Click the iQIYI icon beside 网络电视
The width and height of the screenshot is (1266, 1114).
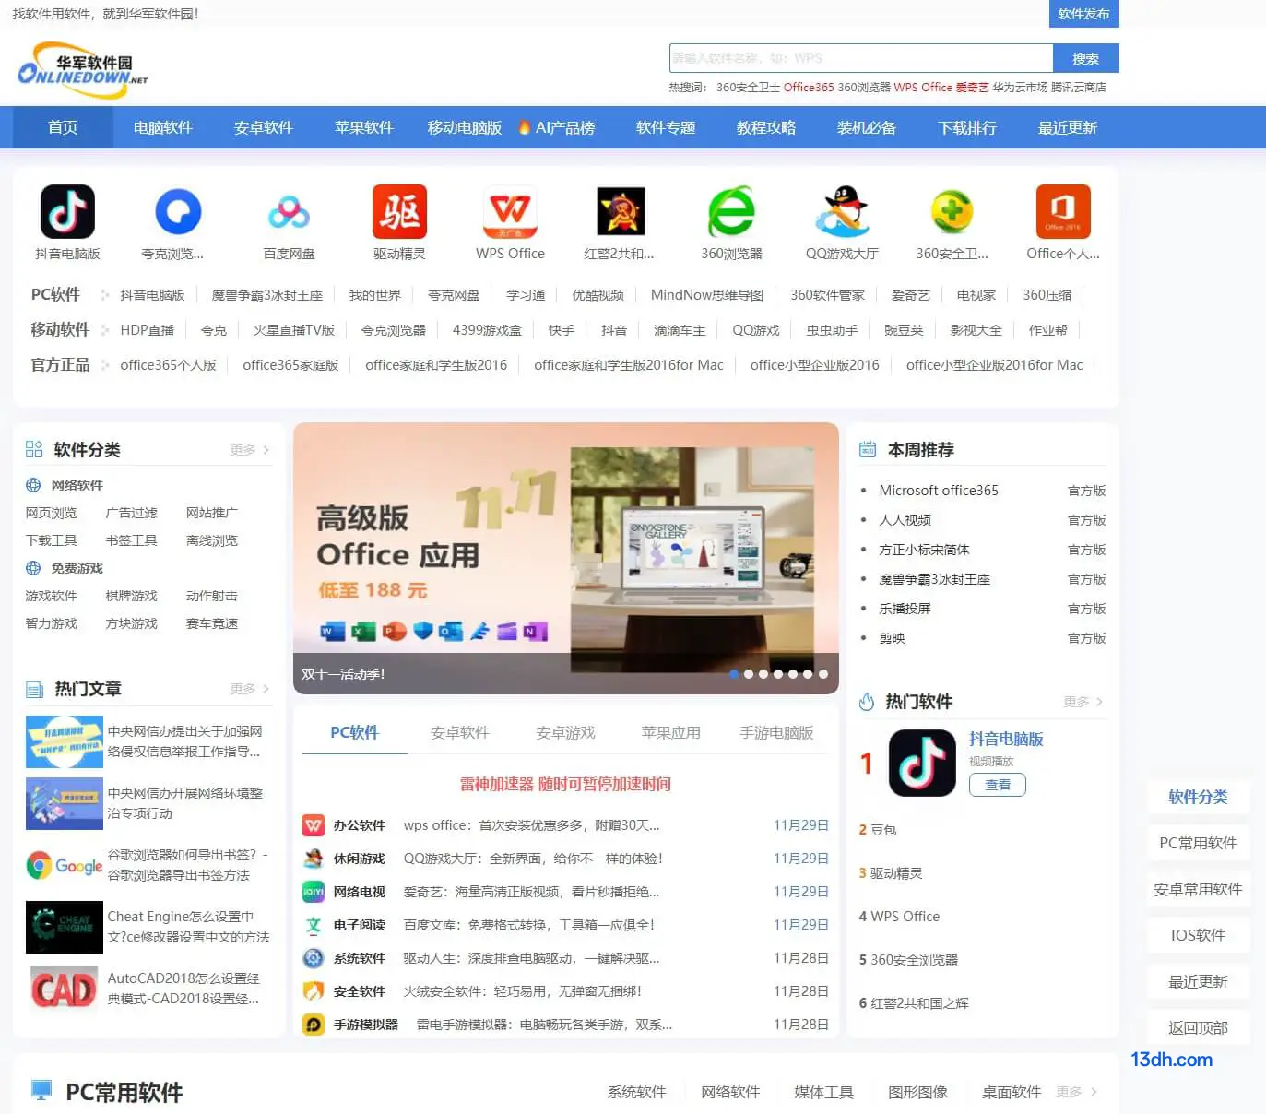pos(314,892)
